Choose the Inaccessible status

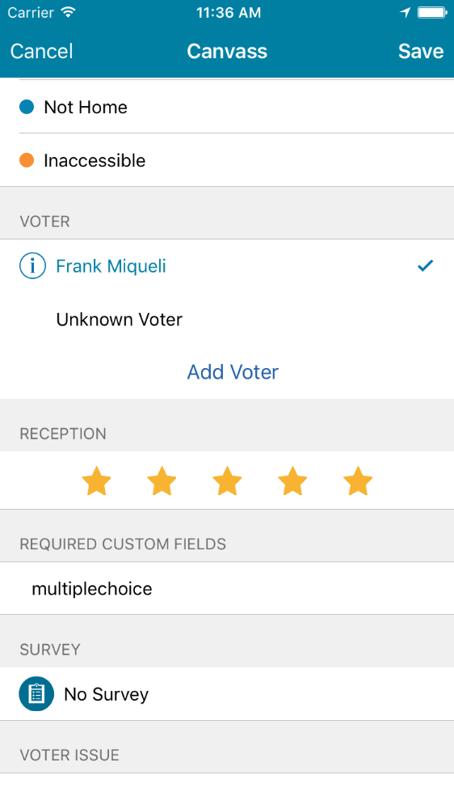click(x=227, y=160)
